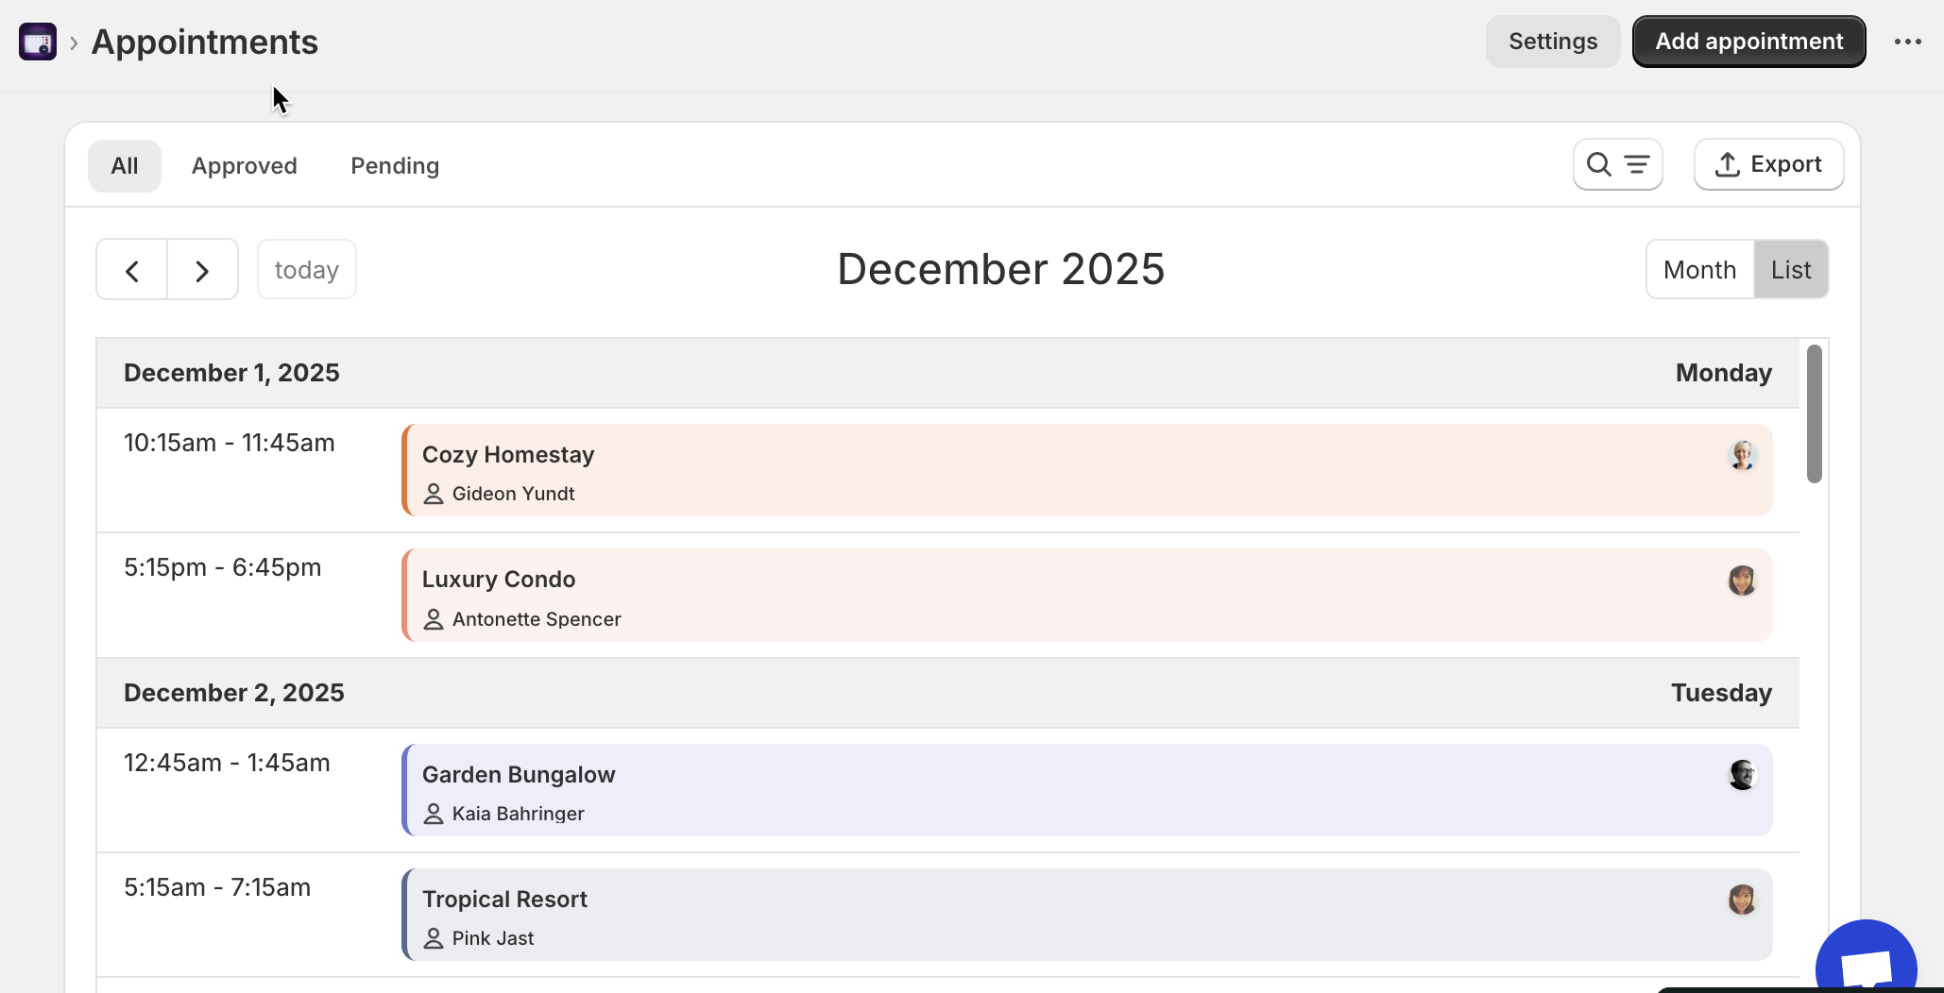This screenshot has width=1944, height=993.
Task: Click Add appointment
Action: pyautogui.click(x=1748, y=42)
